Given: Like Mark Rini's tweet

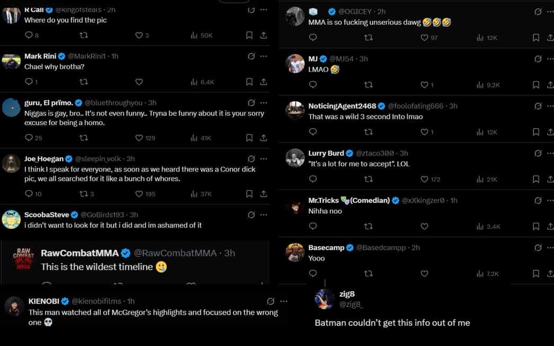Looking at the screenshot, I should coord(139,82).
